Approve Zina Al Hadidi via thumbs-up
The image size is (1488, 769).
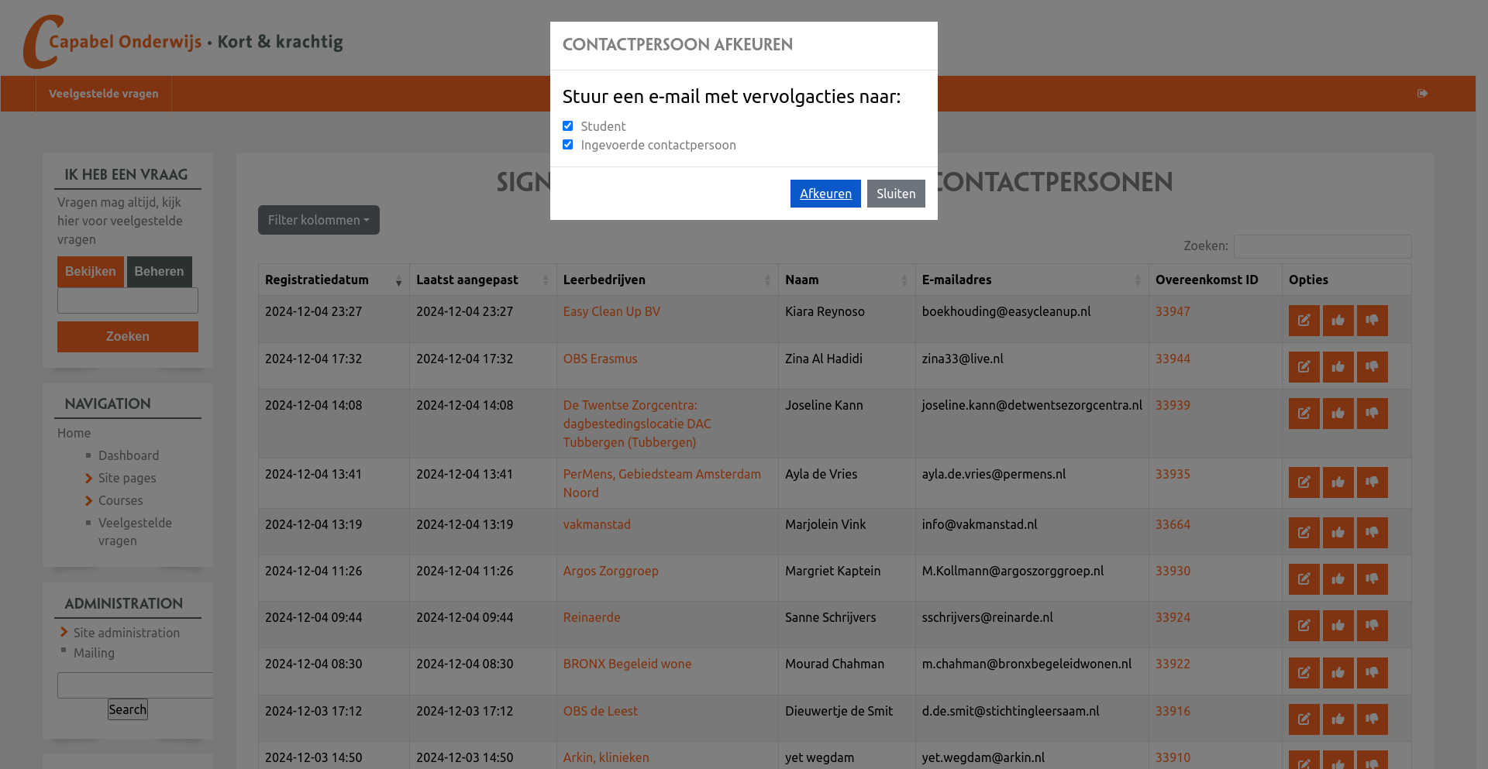pos(1338,367)
